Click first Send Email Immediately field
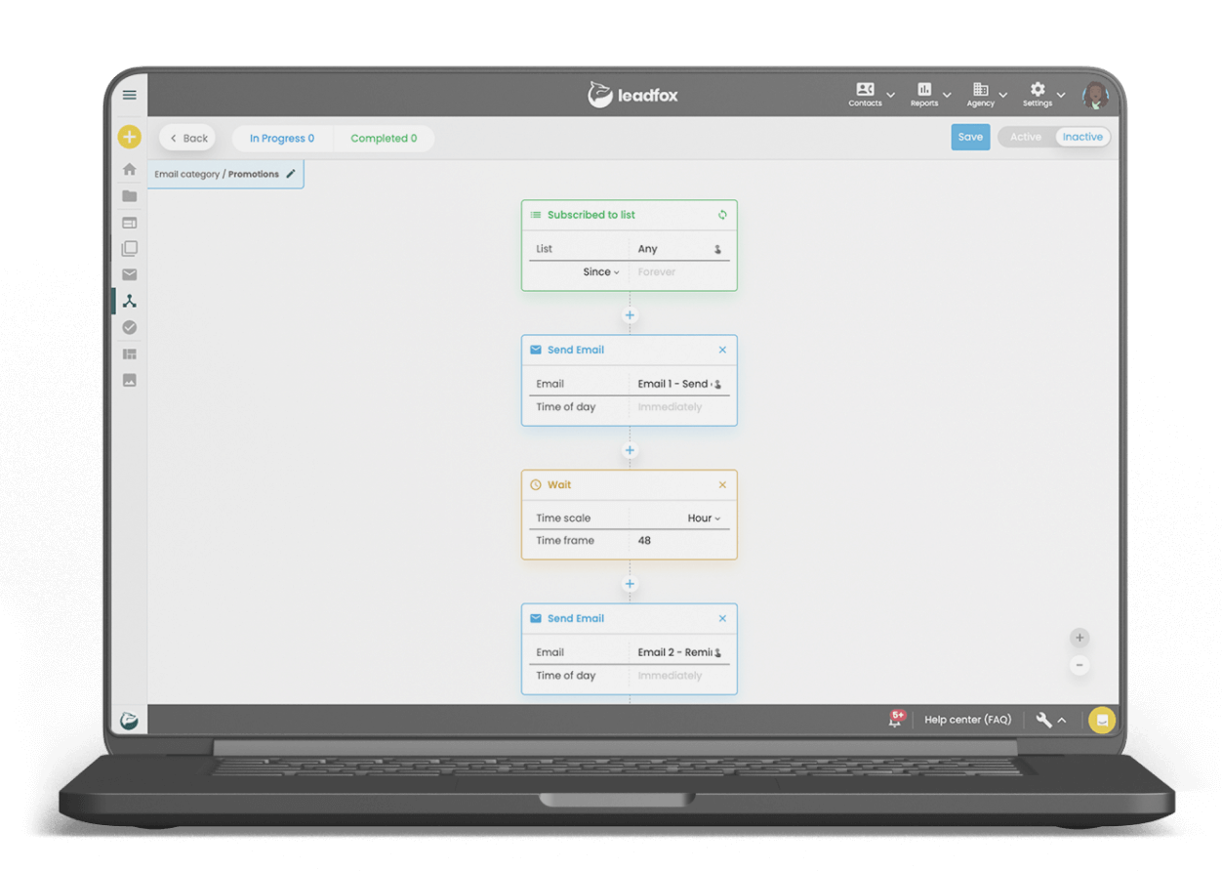This screenshot has width=1222, height=871. coord(679,407)
